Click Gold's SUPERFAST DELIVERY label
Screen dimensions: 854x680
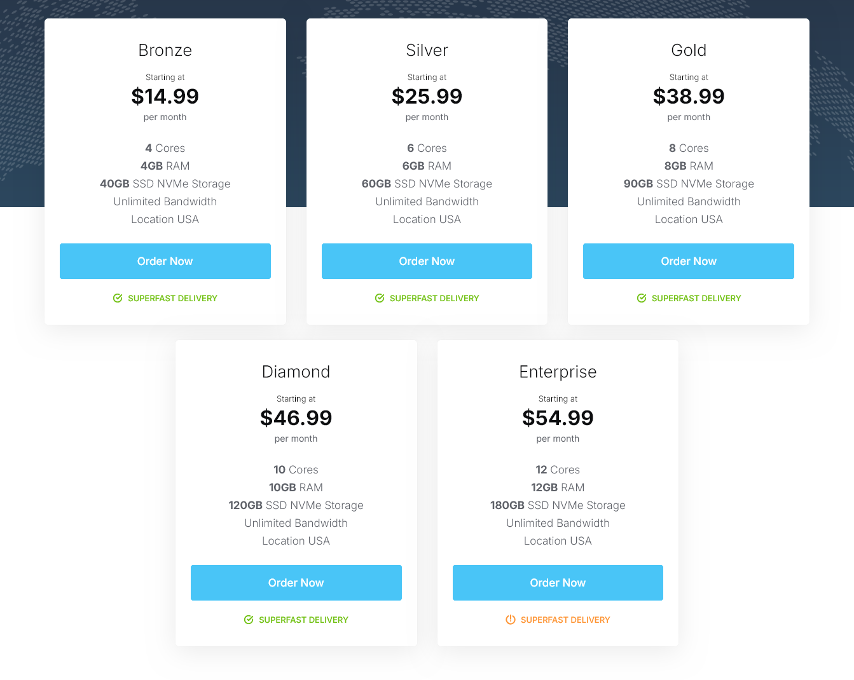point(696,298)
